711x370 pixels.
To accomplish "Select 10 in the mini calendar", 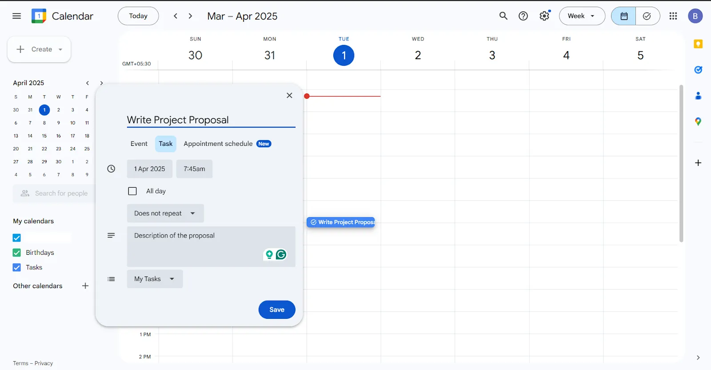I will (x=73, y=123).
